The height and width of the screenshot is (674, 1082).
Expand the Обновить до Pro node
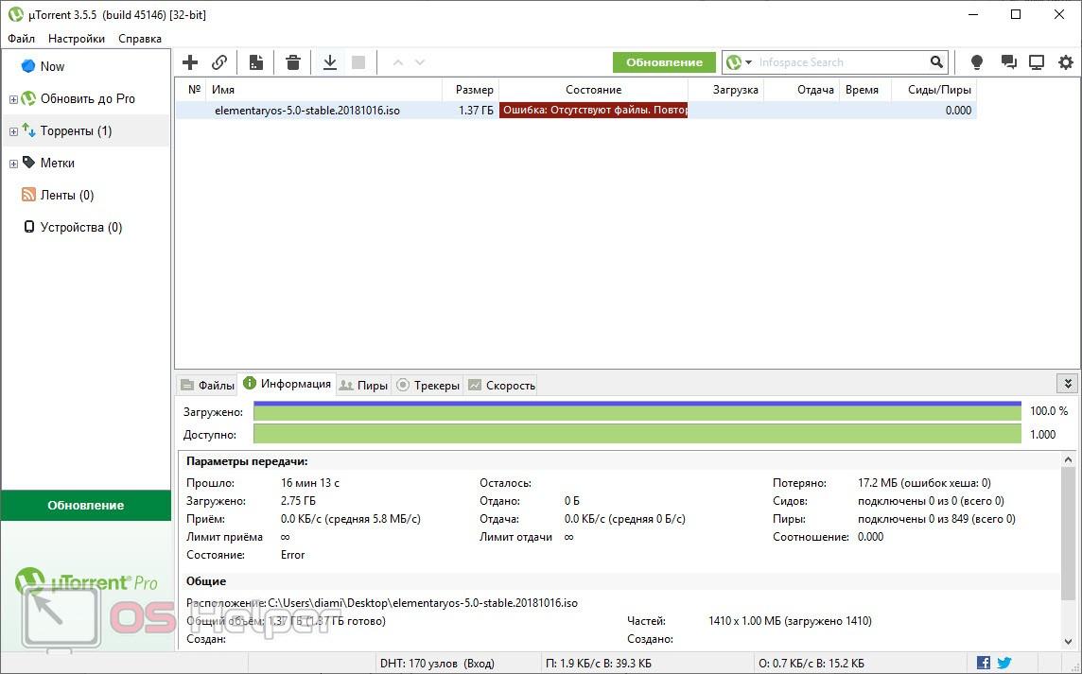coord(13,99)
